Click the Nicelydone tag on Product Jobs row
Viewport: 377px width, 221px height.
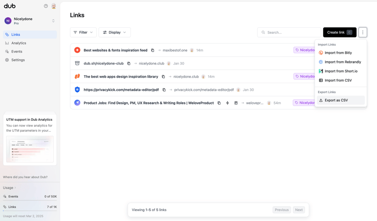(x=304, y=103)
